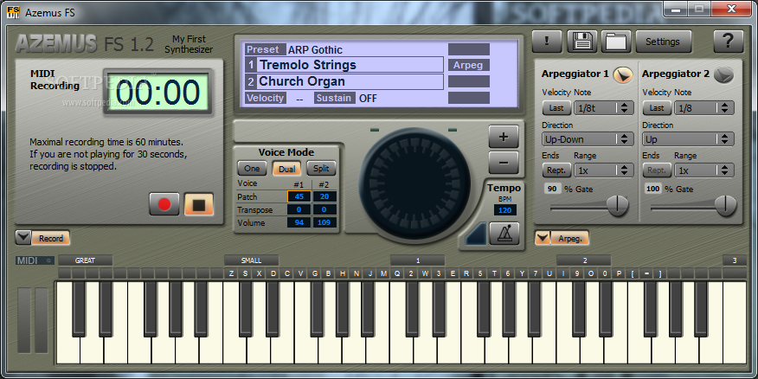Click the left pitch wheel strip
758x379 pixels.
(24, 320)
